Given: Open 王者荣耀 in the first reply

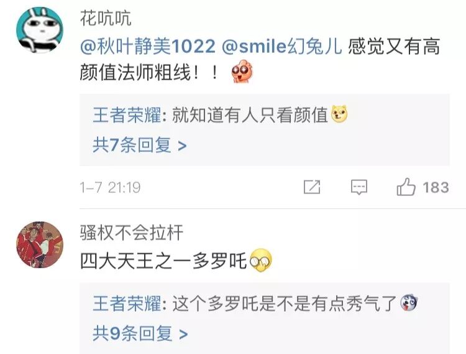Looking at the screenshot, I should pos(127,115).
